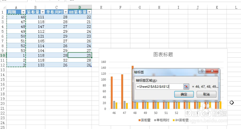
Task: Click the 8H装柜量 legend entry
Action: [x=181, y=120]
